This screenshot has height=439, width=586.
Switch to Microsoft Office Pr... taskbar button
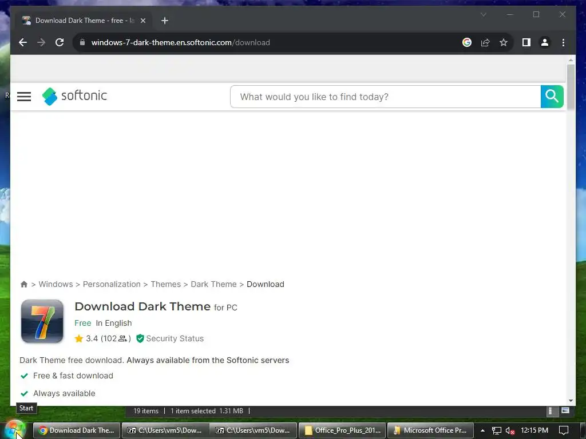pos(430,430)
